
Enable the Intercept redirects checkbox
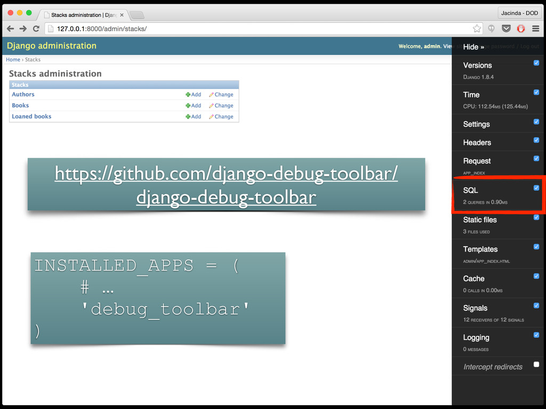click(536, 364)
